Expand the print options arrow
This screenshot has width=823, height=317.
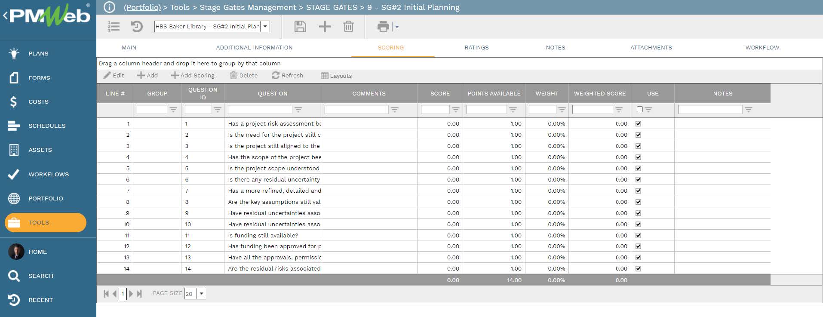coord(397,27)
